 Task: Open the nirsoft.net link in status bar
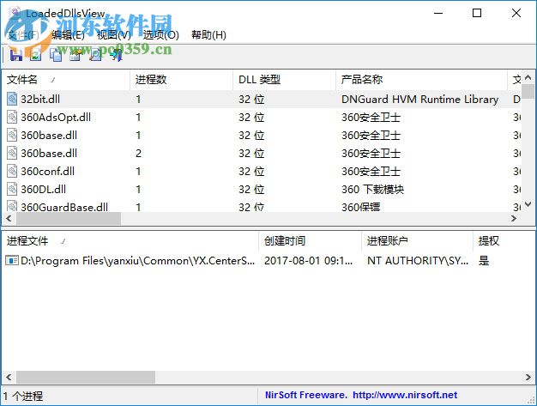[x=405, y=395]
